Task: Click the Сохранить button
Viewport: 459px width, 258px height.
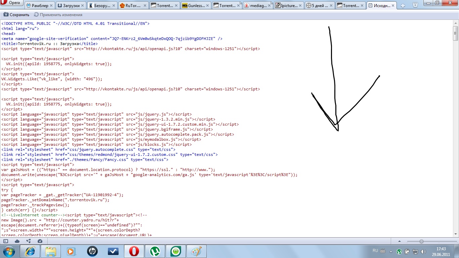Action: coord(16,15)
